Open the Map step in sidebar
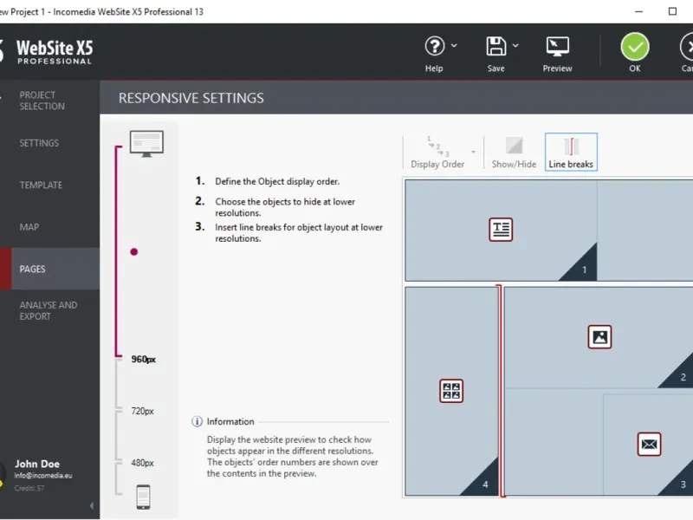The height and width of the screenshot is (520, 693). pos(29,227)
